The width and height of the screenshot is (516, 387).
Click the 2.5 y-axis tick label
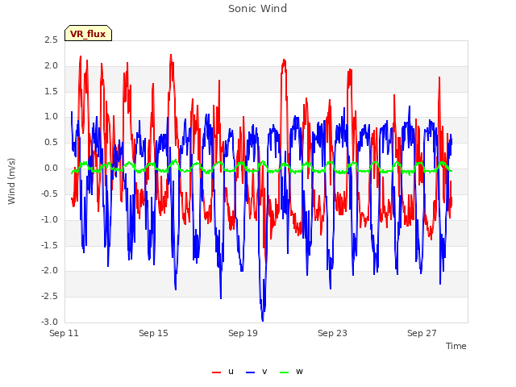tap(51, 40)
